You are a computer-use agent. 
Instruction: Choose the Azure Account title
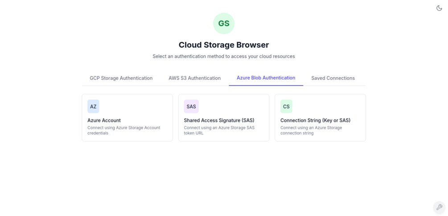104,120
